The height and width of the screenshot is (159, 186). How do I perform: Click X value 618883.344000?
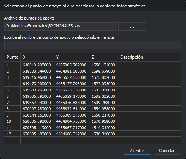pos(37,71)
